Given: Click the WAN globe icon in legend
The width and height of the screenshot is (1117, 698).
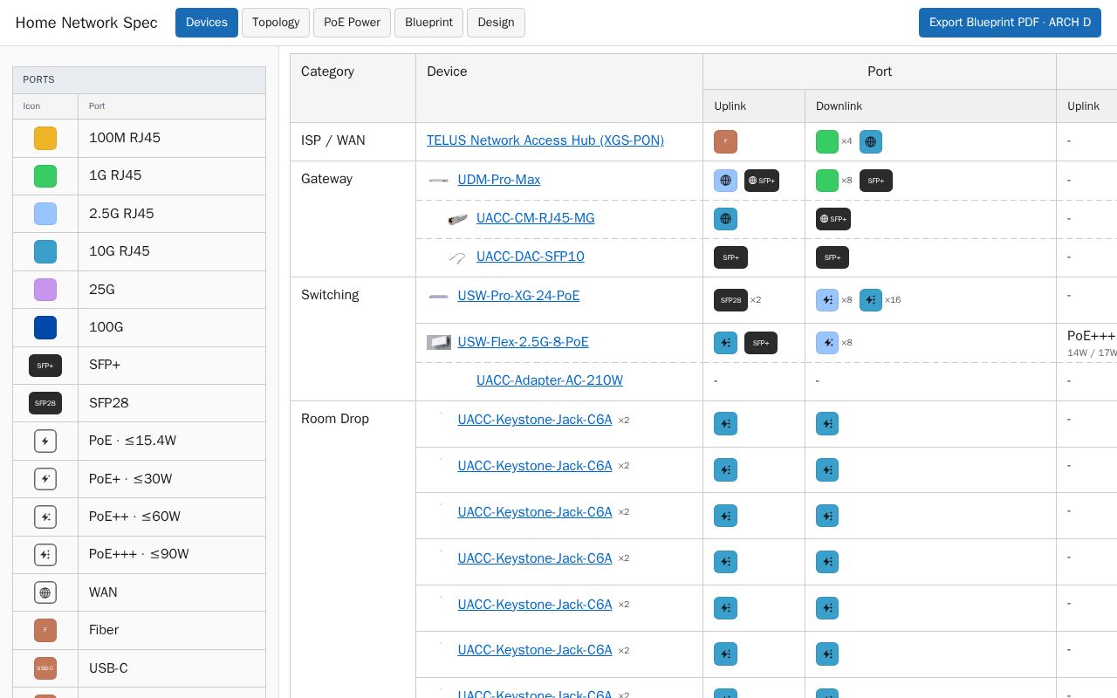Looking at the screenshot, I should coord(45,592).
